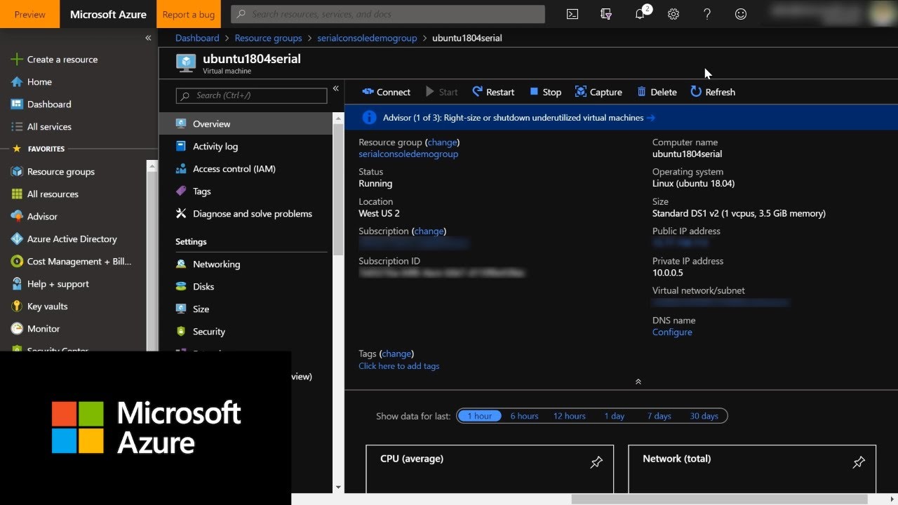Click the Monitor gauge icon
Image resolution: width=898 pixels, height=505 pixels.
point(17,329)
